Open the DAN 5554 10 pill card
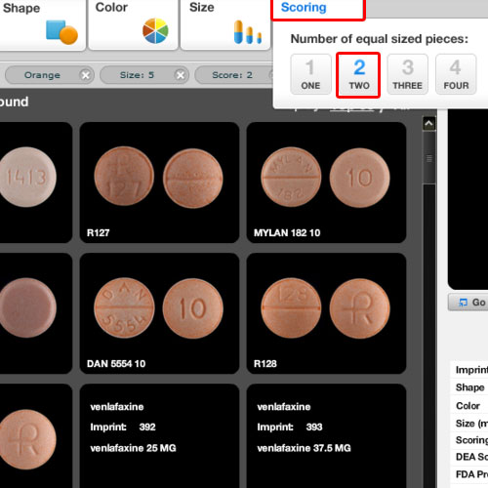488x488 pixels. click(x=159, y=313)
